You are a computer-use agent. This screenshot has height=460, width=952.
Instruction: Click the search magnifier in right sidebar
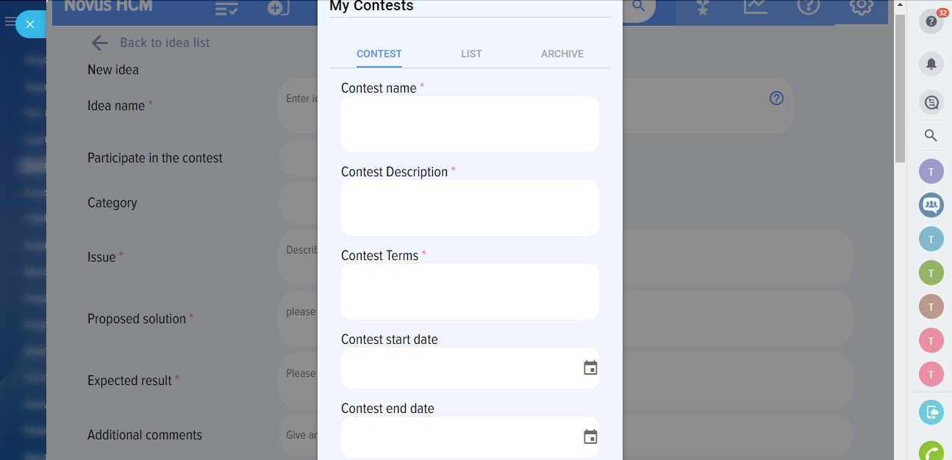click(x=931, y=135)
